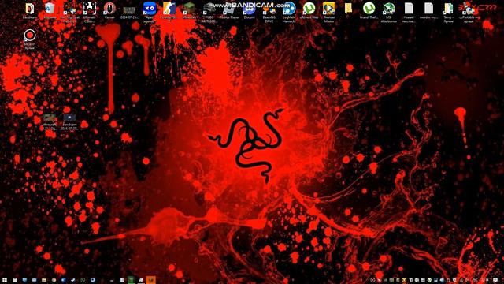This screenshot has width=504, height=284.
Task: Open the Bandicam desktop shortcut in top row
Action: (x=30, y=10)
